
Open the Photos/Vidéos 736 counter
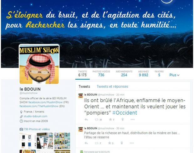coord(101,73)
